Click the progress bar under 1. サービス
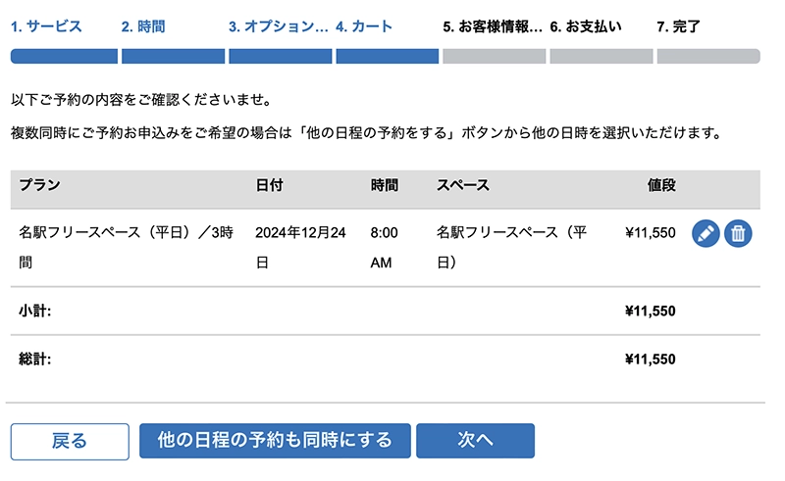 pyautogui.click(x=63, y=56)
